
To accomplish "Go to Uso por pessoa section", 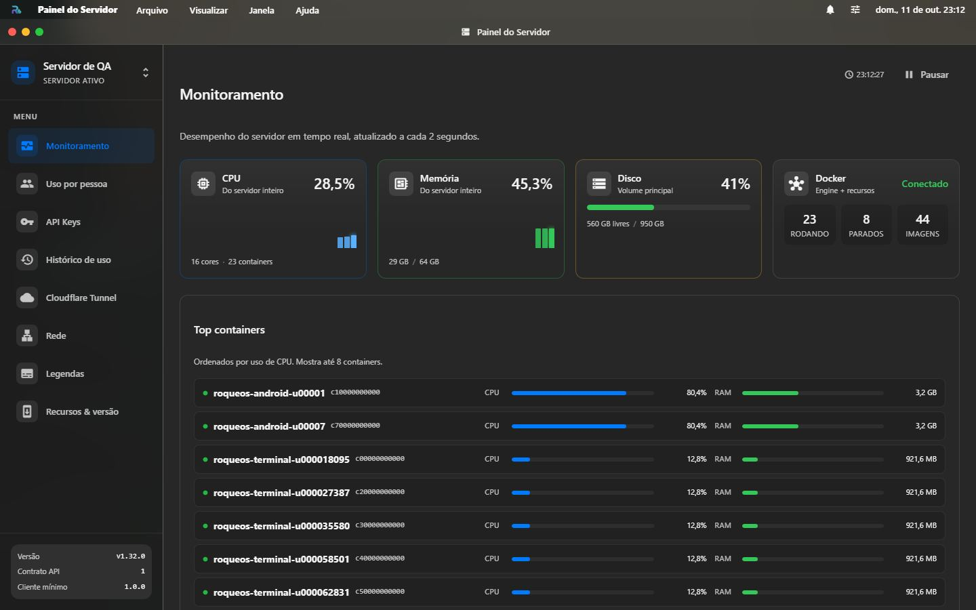I will [x=81, y=184].
